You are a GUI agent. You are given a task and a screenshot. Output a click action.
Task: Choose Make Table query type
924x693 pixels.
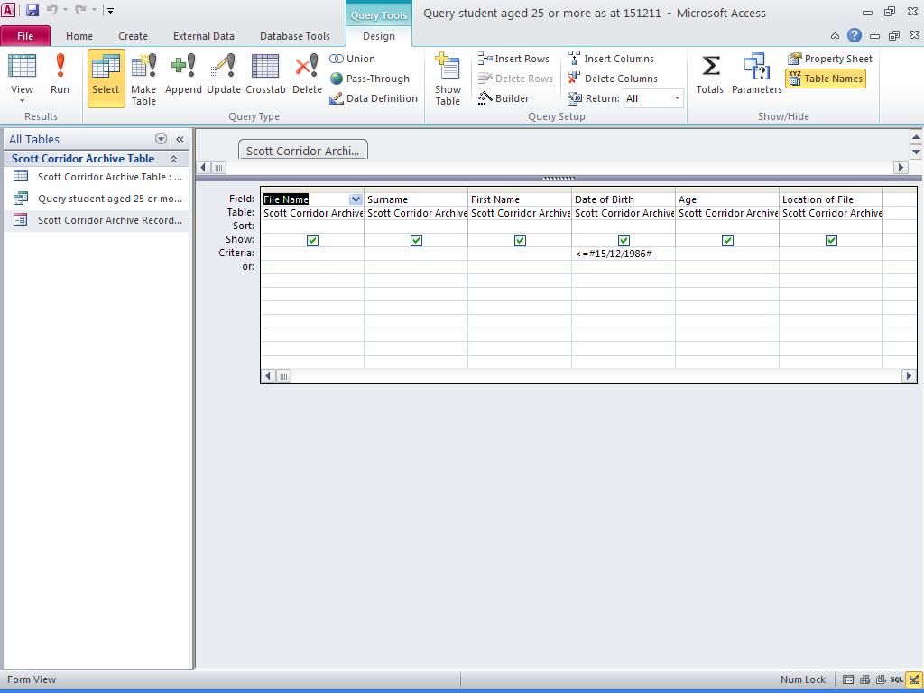pos(143,78)
